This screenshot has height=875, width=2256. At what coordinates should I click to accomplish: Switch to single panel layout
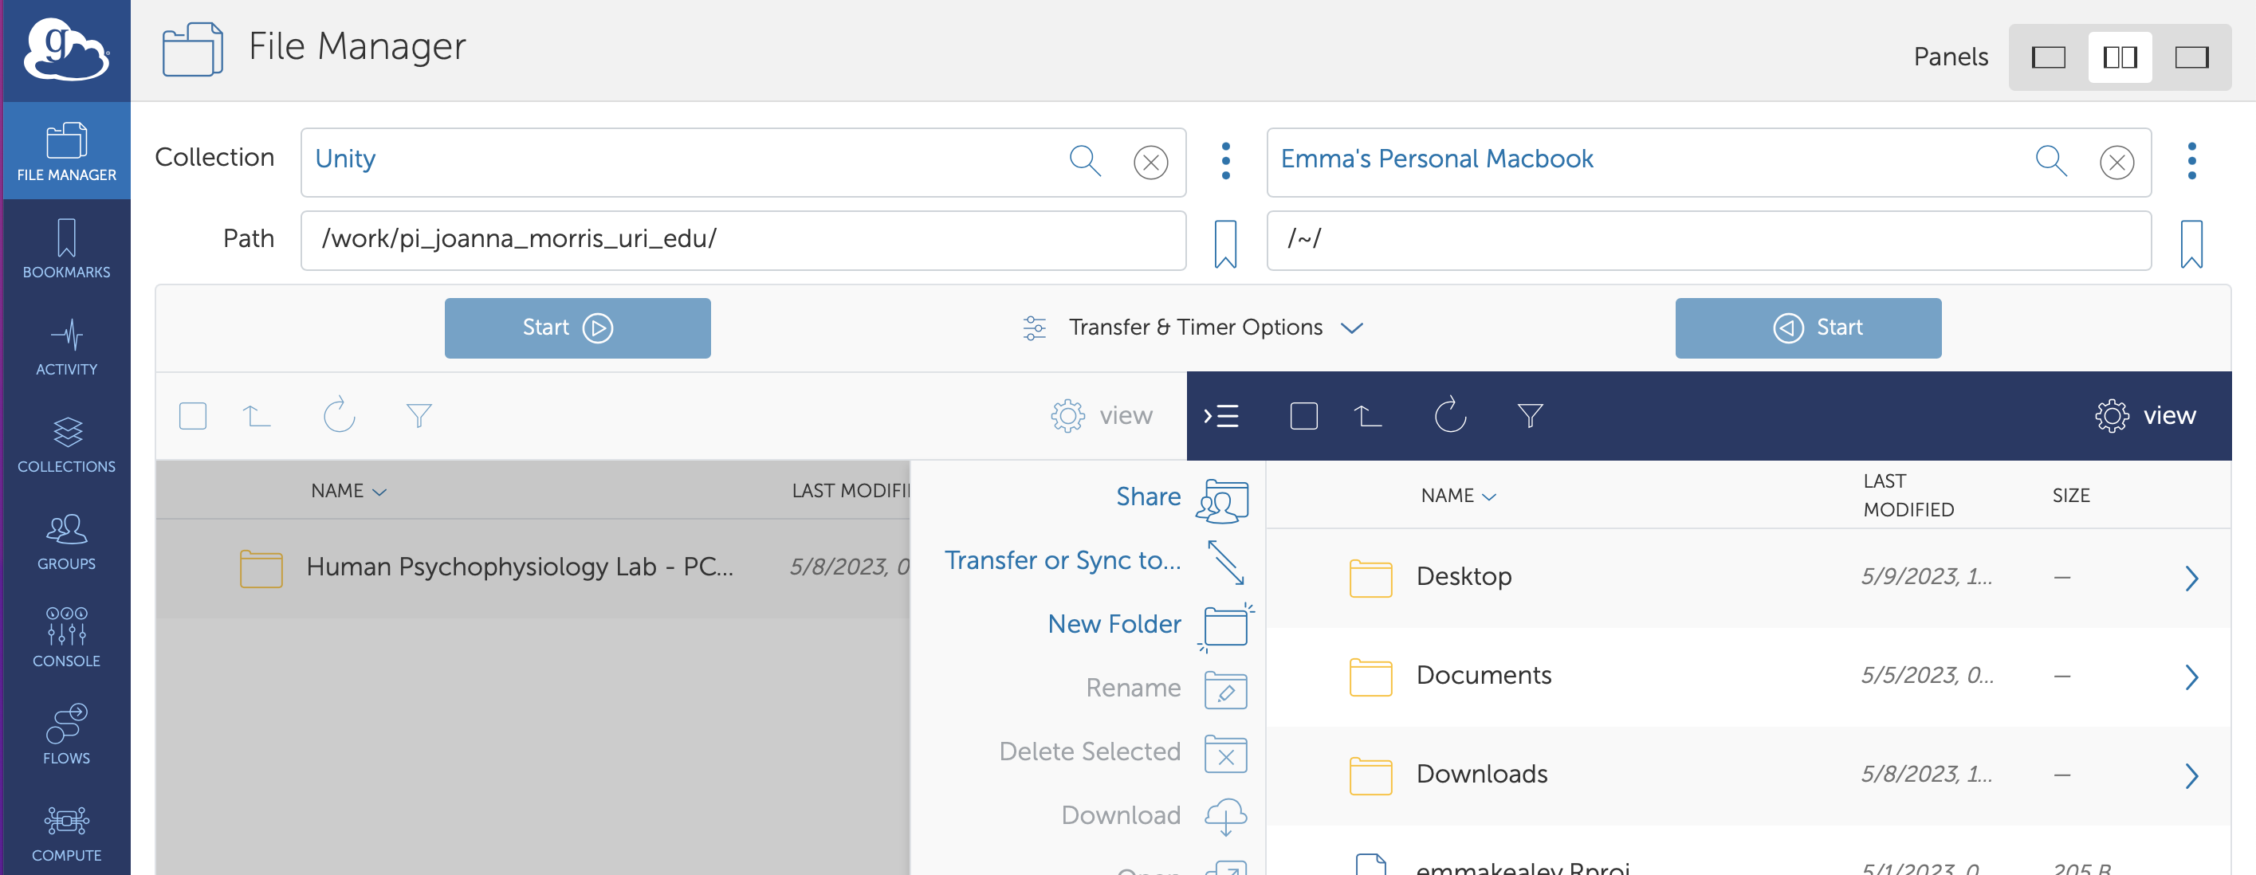[x=2049, y=58]
